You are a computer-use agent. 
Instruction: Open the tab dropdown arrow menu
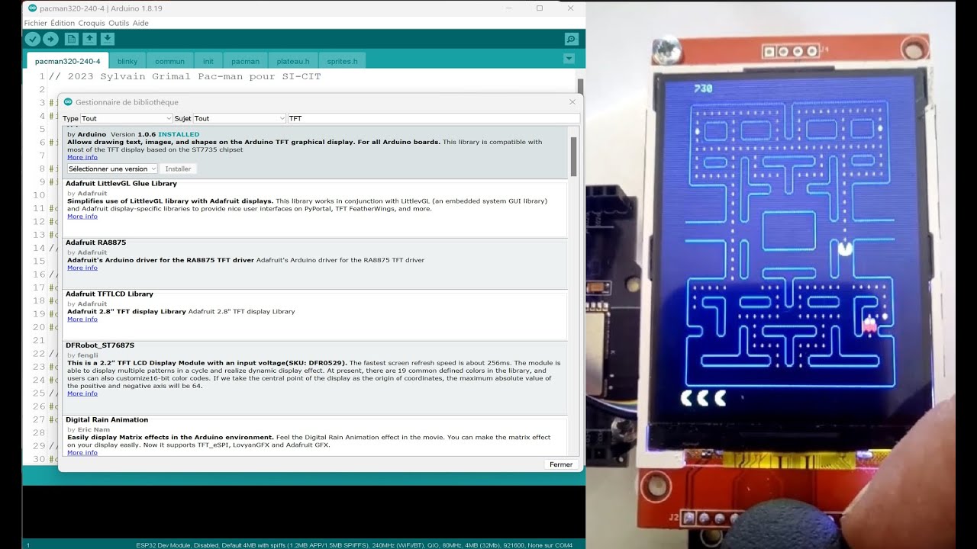tap(569, 59)
